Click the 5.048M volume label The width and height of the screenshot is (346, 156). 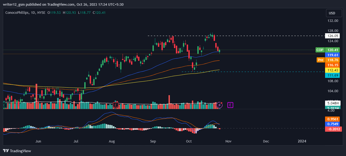point(332,103)
